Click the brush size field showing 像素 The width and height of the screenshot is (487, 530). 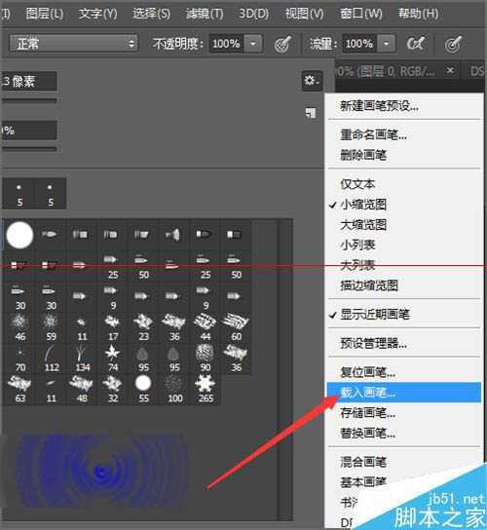[x=29, y=81]
